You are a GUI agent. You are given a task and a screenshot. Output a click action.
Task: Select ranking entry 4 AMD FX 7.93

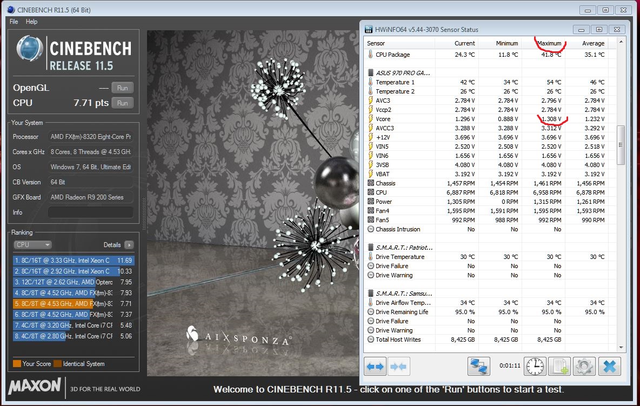pos(74,292)
